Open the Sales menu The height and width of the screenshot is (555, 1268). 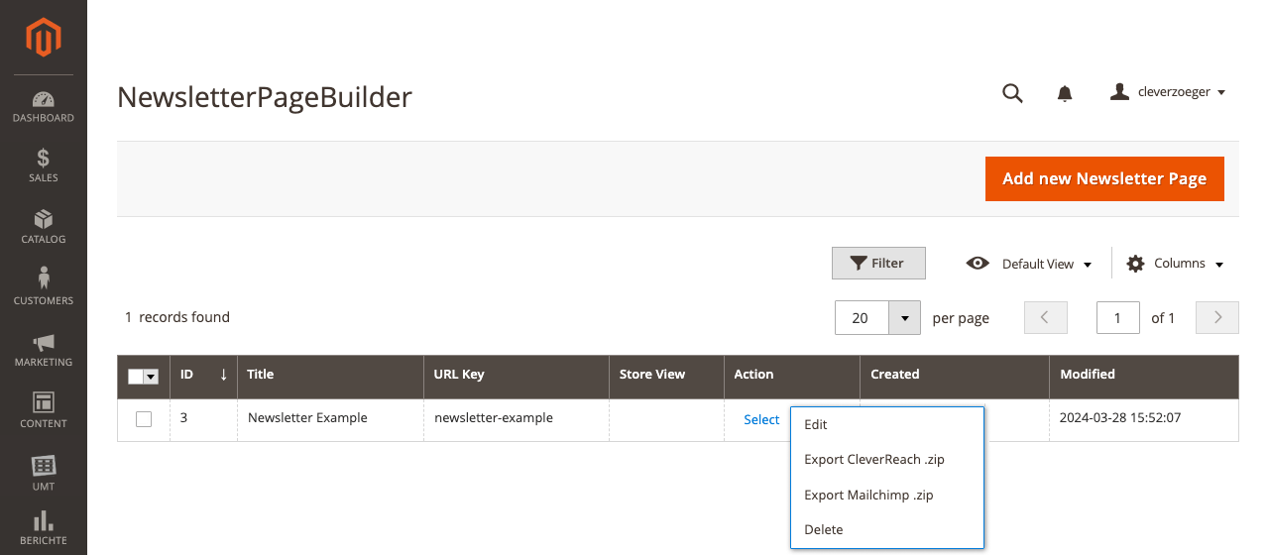[x=44, y=166]
